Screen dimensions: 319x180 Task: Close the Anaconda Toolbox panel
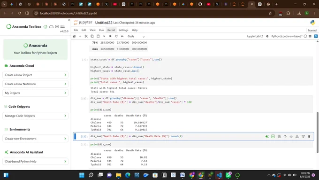point(69,20)
